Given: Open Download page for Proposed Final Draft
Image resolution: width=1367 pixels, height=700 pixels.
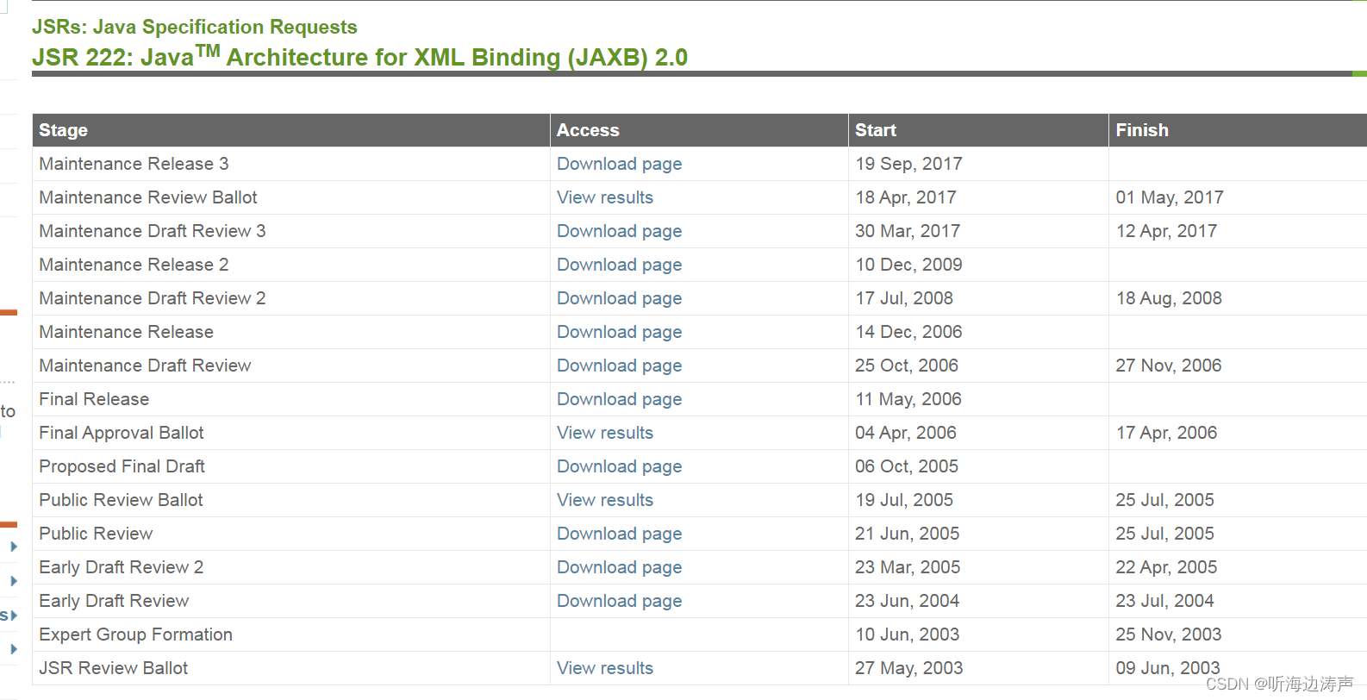Looking at the screenshot, I should (x=619, y=466).
